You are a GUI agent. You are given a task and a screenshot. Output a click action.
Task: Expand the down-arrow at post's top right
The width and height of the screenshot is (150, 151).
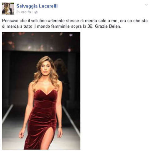pyautogui.click(x=146, y=5)
